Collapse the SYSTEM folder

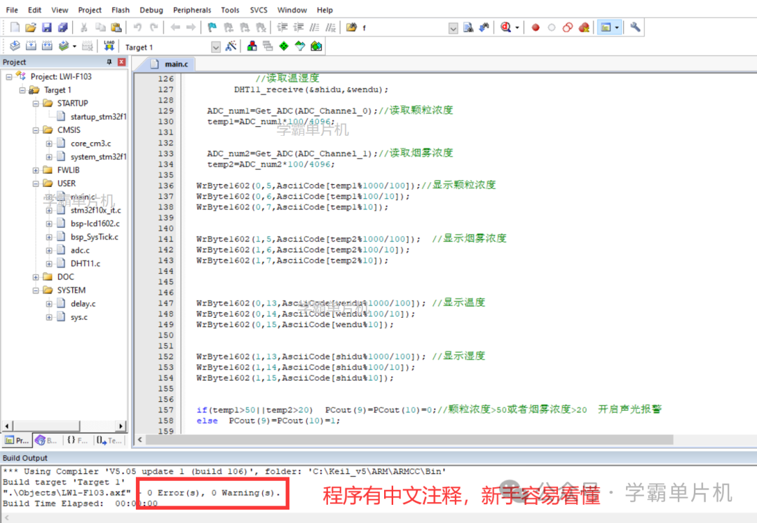tap(36, 290)
